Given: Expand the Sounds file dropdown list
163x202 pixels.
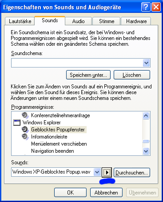Looking at the screenshot, I should (97, 172).
